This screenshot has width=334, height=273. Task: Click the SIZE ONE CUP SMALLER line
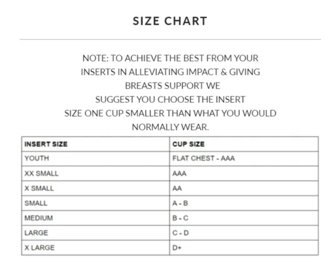click(x=170, y=113)
